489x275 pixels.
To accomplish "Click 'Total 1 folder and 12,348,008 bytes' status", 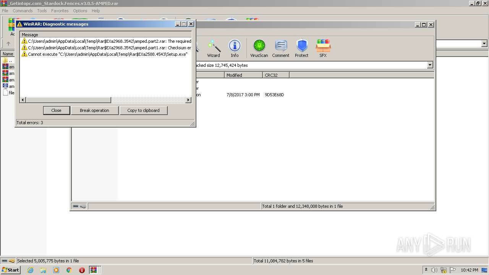I will coord(303,206).
